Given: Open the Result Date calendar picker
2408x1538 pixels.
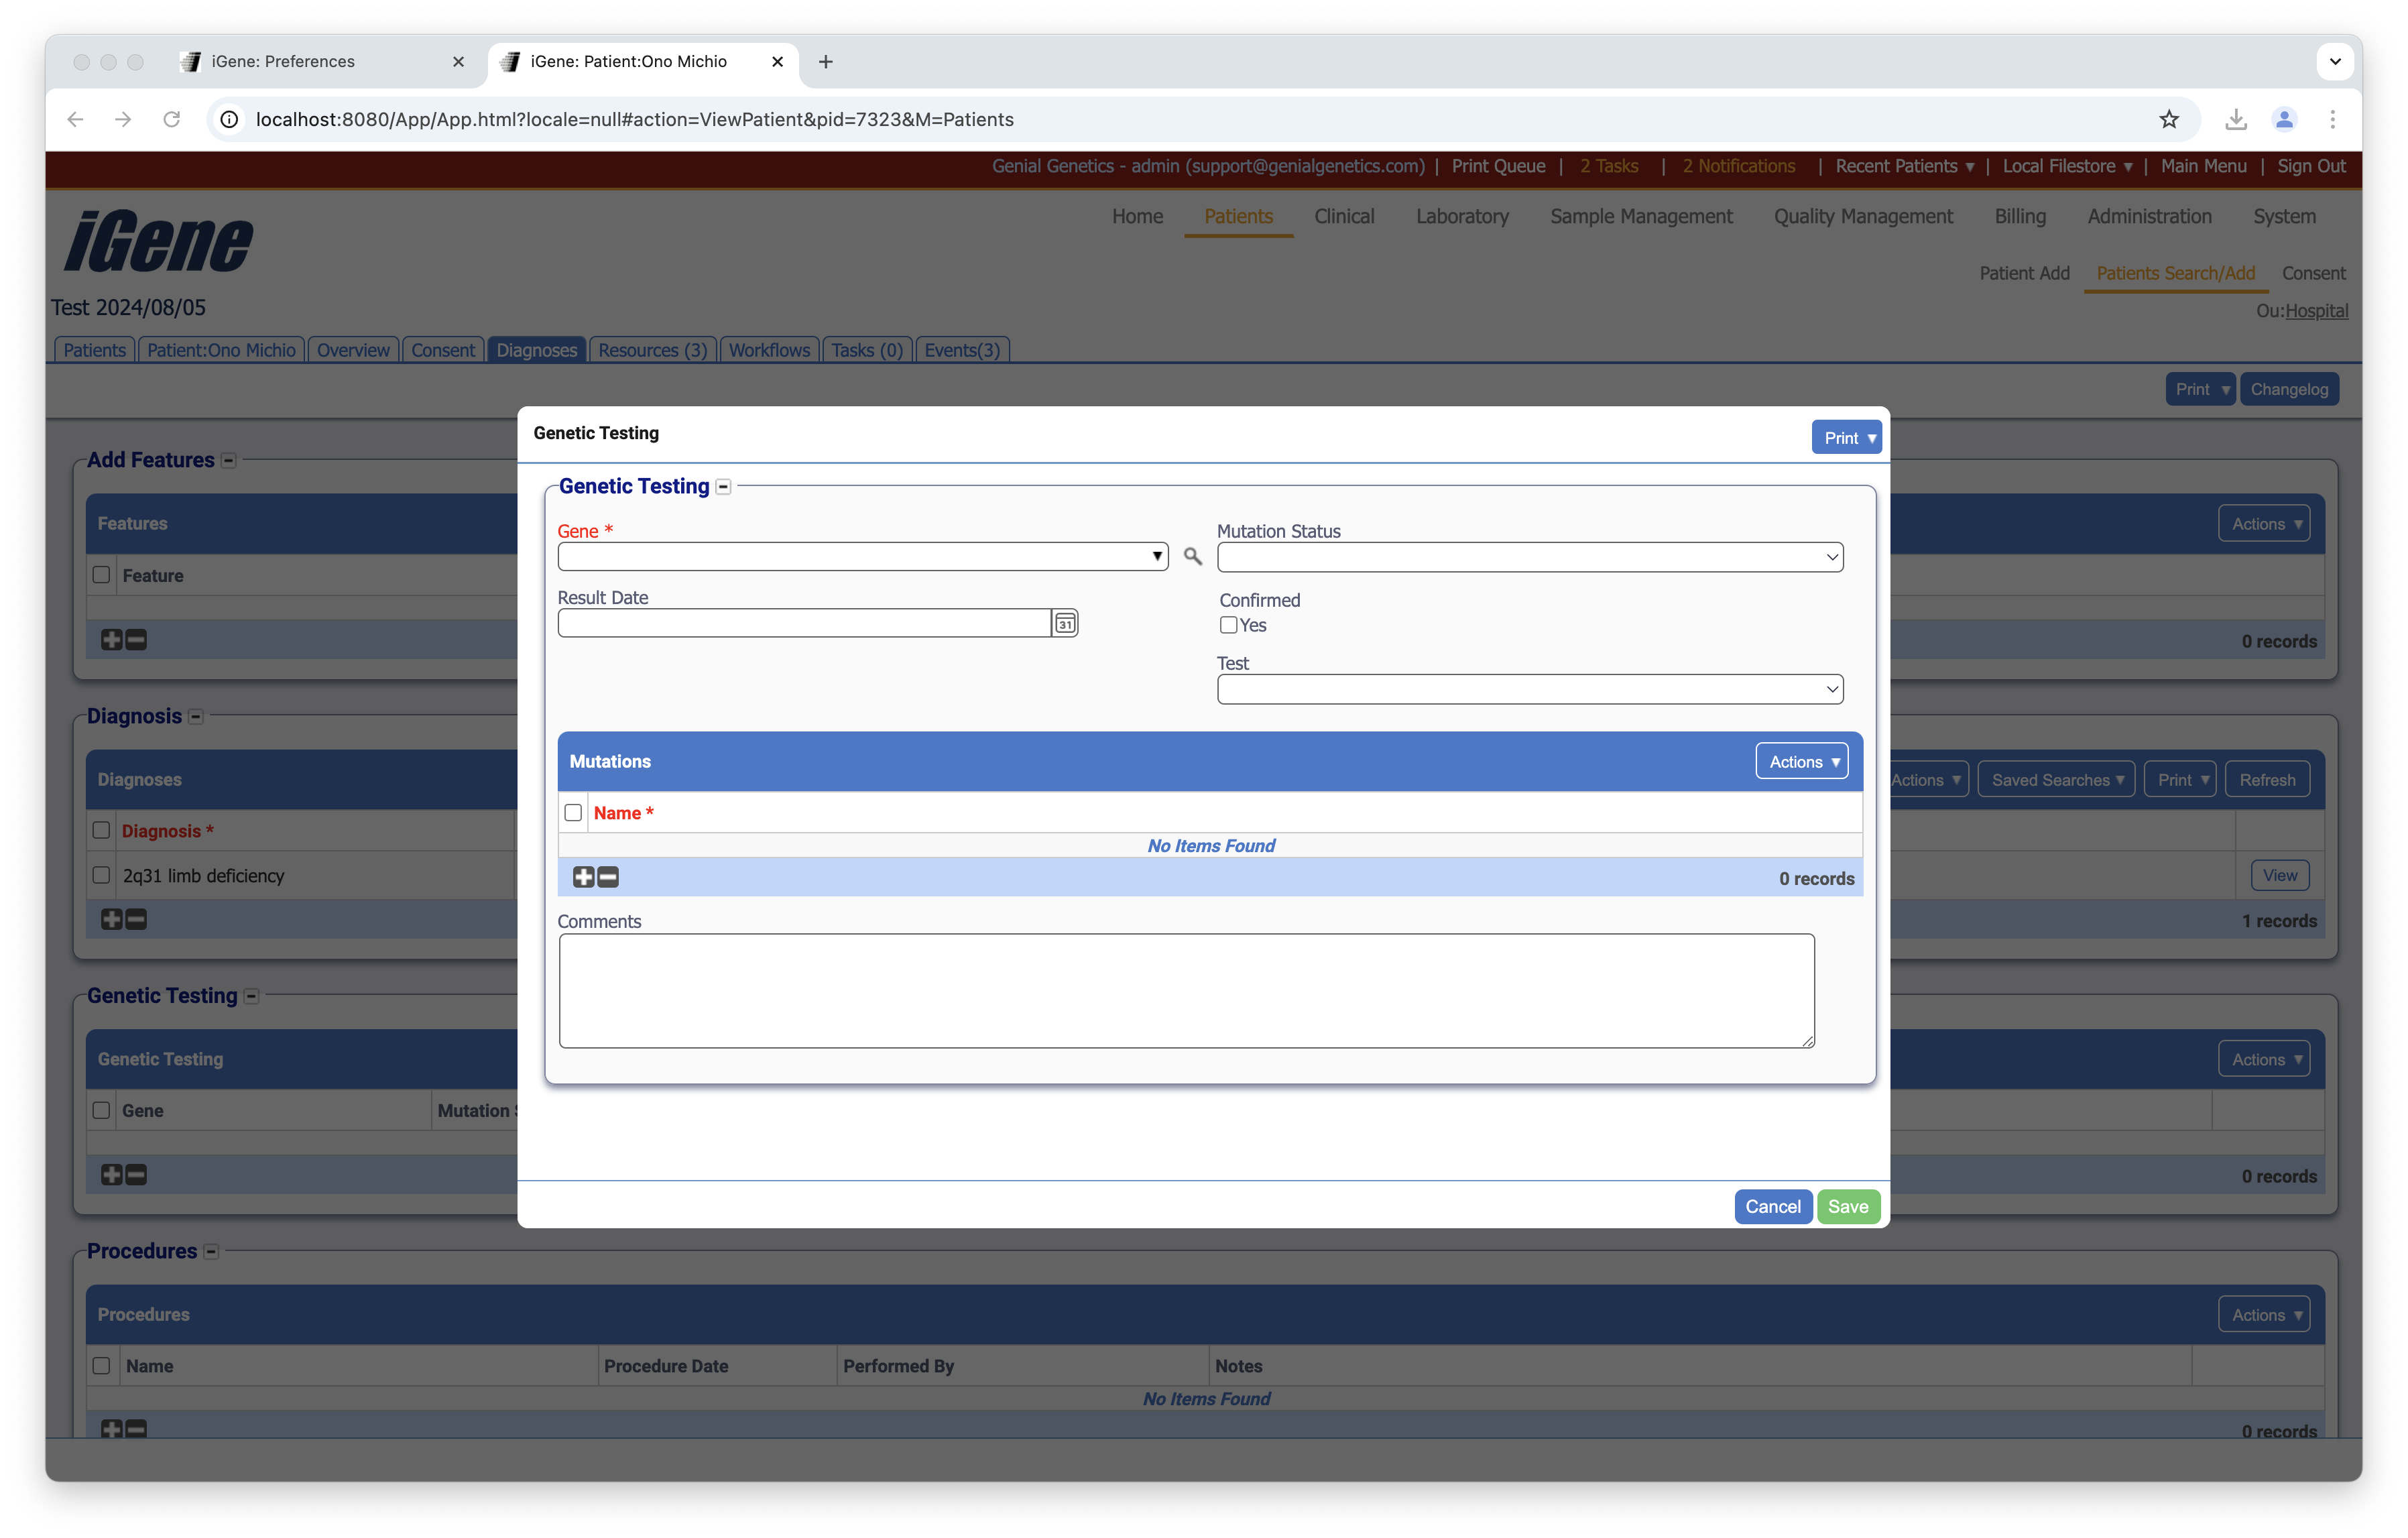Looking at the screenshot, I should click(1065, 624).
